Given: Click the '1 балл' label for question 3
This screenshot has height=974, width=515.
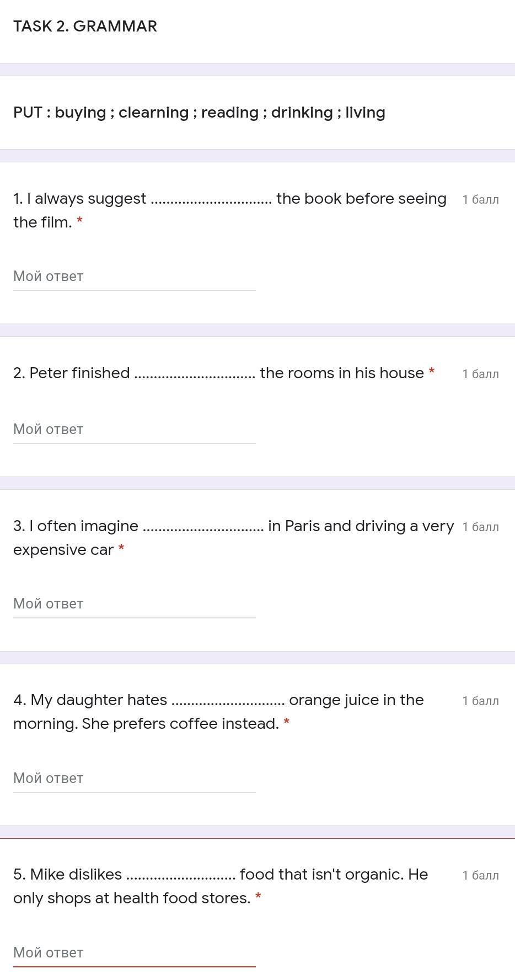Looking at the screenshot, I should [x=480, y=527].
